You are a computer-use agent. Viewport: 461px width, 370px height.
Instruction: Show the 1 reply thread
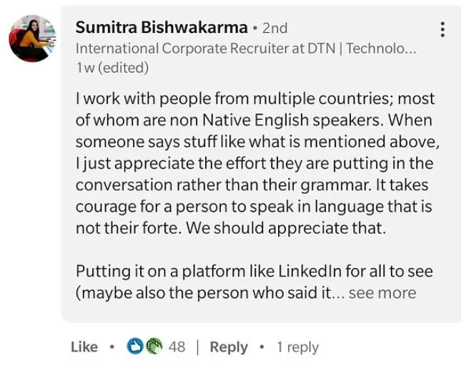297,347
